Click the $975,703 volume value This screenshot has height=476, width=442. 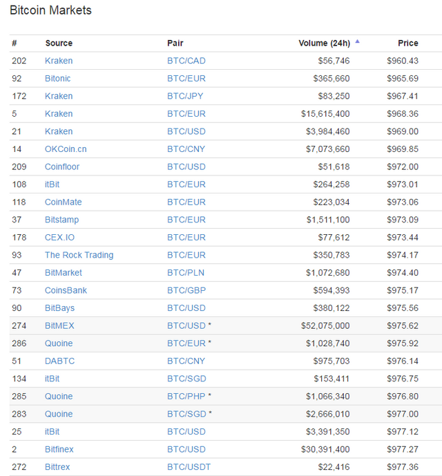331,361
